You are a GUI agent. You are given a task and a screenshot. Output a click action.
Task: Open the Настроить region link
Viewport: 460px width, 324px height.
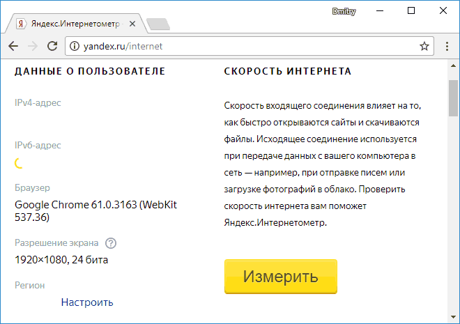point(87,302)
